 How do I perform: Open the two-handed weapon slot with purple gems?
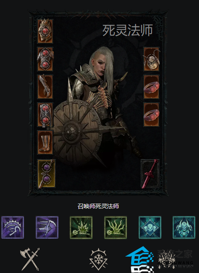(47, 174)
